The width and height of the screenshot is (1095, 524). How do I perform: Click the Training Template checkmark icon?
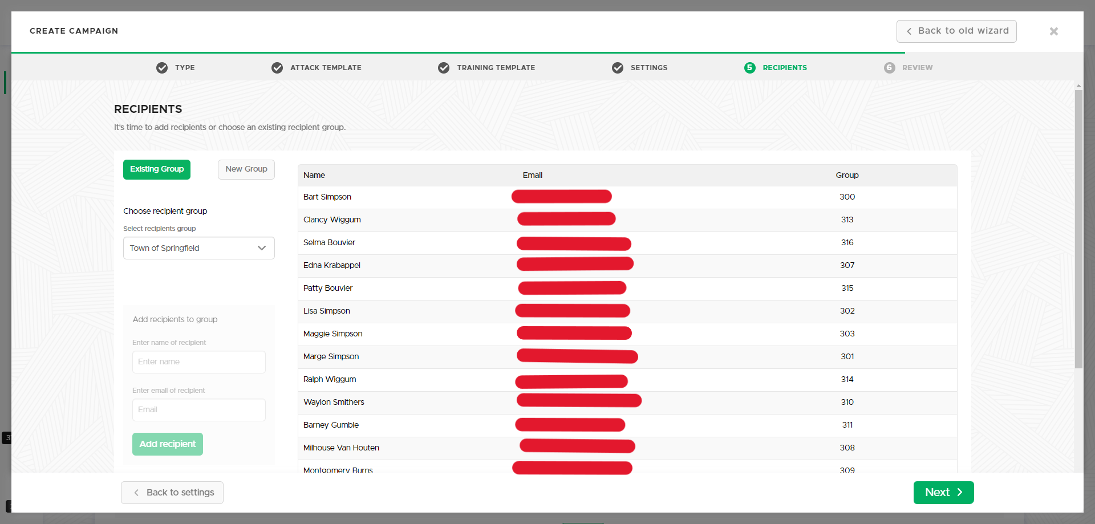(x=444, y=68)
